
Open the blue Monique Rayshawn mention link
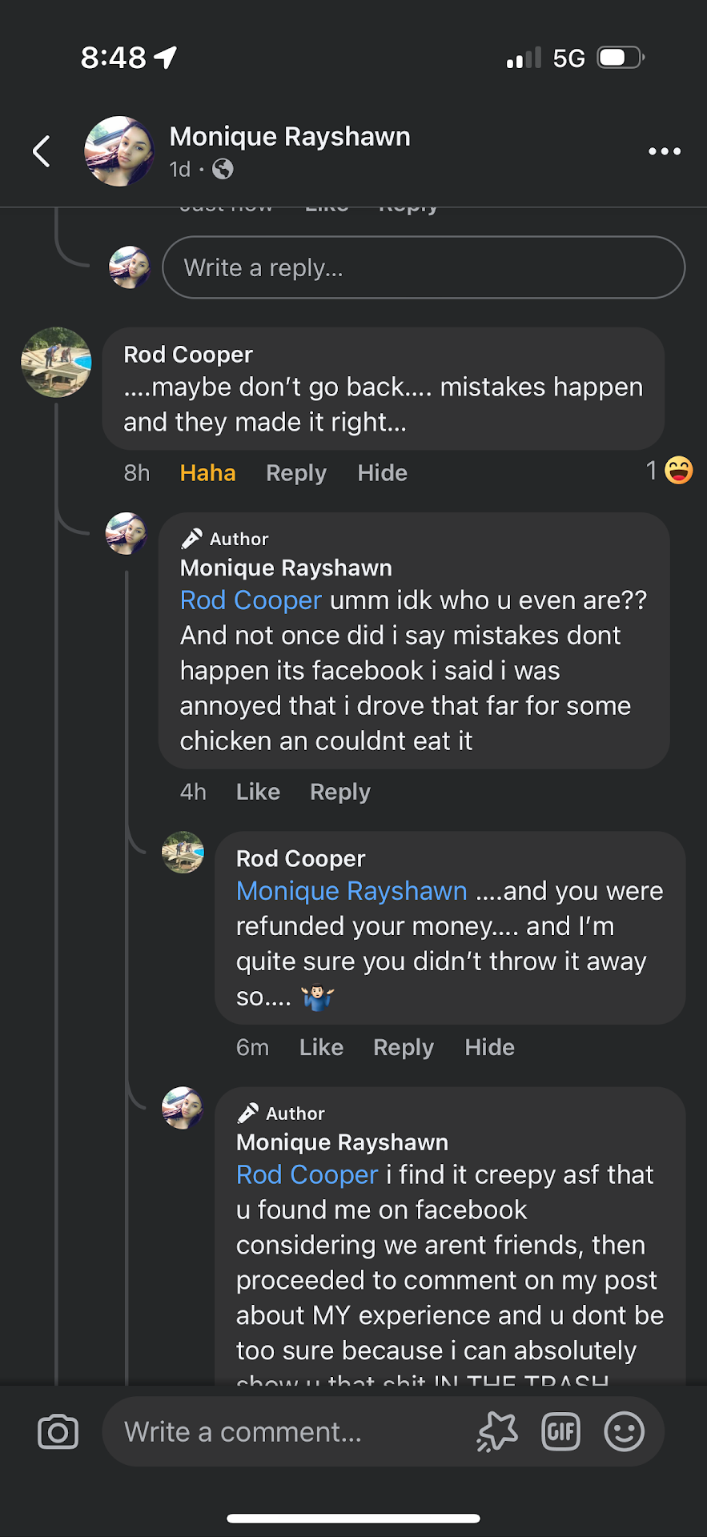point(351,891)
